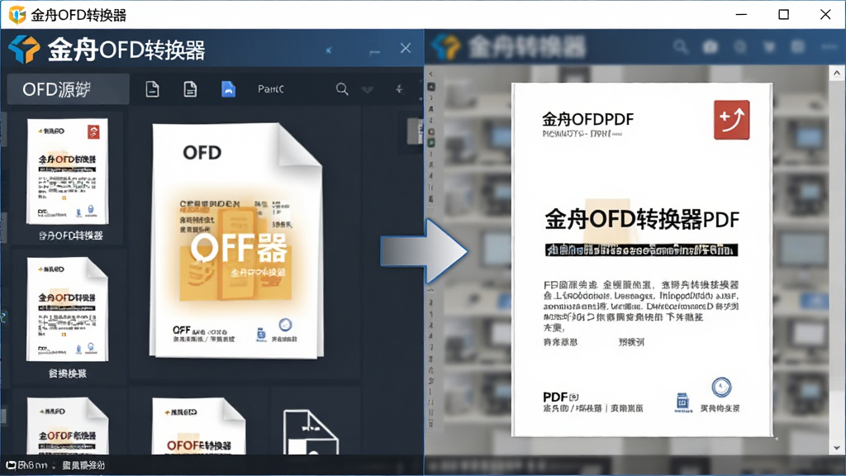Minimize the main application window

coord(741,15)
